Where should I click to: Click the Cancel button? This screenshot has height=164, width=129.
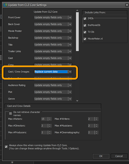tap(119, 156)
